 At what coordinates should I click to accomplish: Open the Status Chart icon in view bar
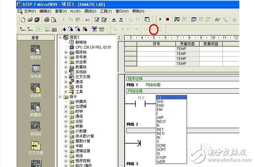point(36,88)
